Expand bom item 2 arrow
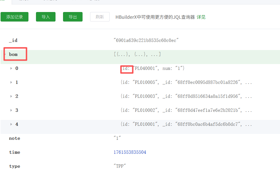The height and width of the screenshot is (175, 280). click(11, 96)
